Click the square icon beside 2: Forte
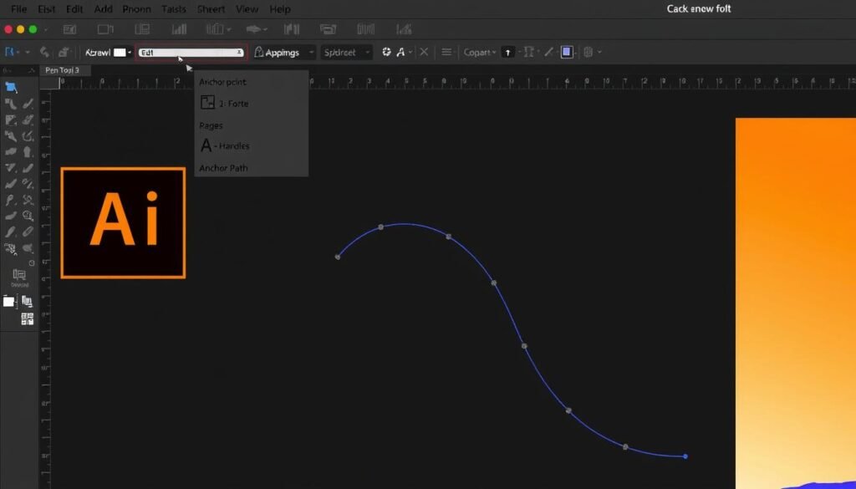 pos(207,102)
